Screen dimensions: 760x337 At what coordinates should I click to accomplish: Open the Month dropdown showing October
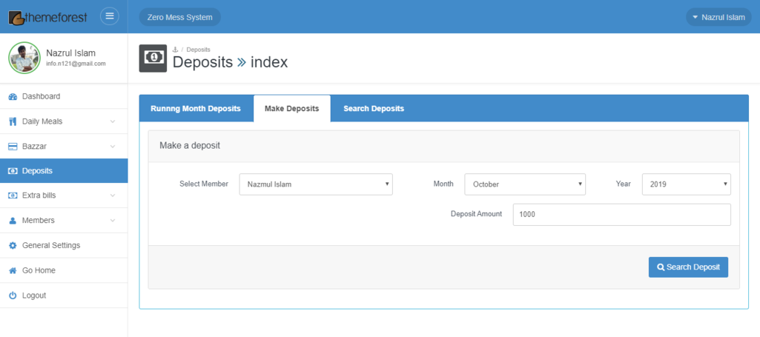(524, 184)
